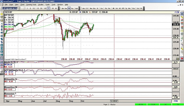Image resolution: width=184 pixels, height=106 pixels.
Task: Open the Chart menu
Action: point(22,5)
